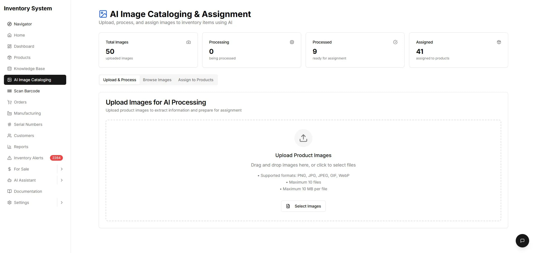Click the AI Assistant robot icon
This screenshot has height=253, width=535.
[9, 180]
